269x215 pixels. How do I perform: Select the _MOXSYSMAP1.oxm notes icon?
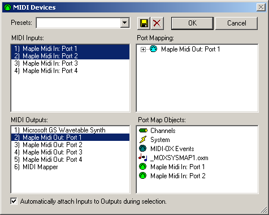(143, 157)
